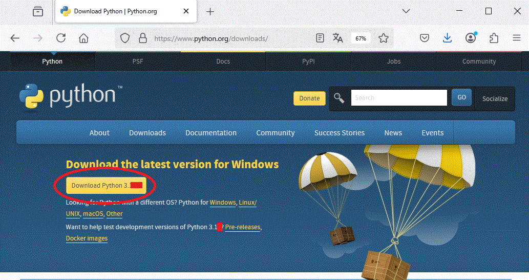Focus the Search input field

pyautogui.click(x=399, y=97)
